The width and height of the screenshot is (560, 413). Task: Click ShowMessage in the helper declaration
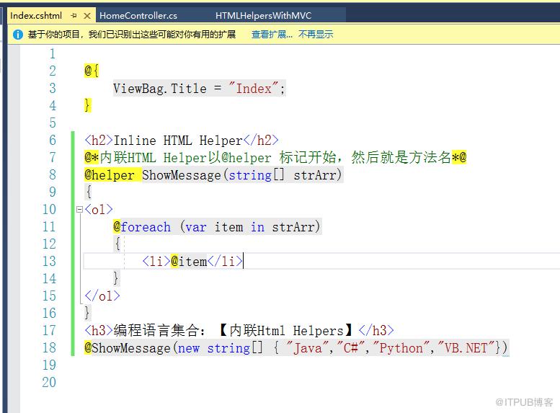[182, 175]
